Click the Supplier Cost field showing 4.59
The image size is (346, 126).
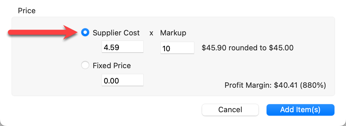point(122,47)
